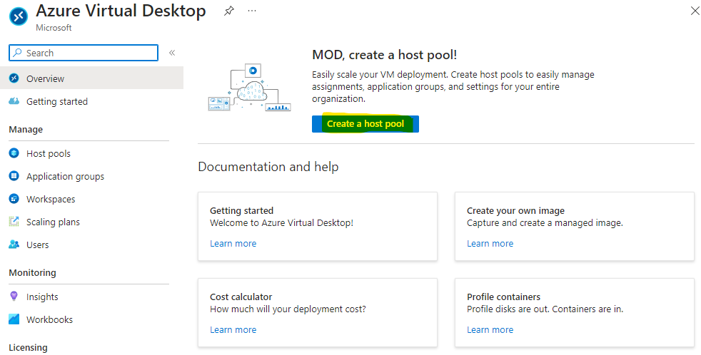The height and width of the screenshot is (355, 701).
Task: Click the Scaling plans icon
Action: (x=14, y=222)
